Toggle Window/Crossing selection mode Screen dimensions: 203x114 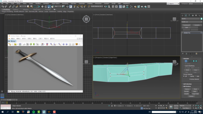[38, 7]
